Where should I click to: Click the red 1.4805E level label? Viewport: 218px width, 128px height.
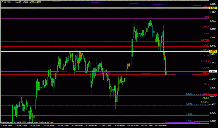click(x=205, y=27)
